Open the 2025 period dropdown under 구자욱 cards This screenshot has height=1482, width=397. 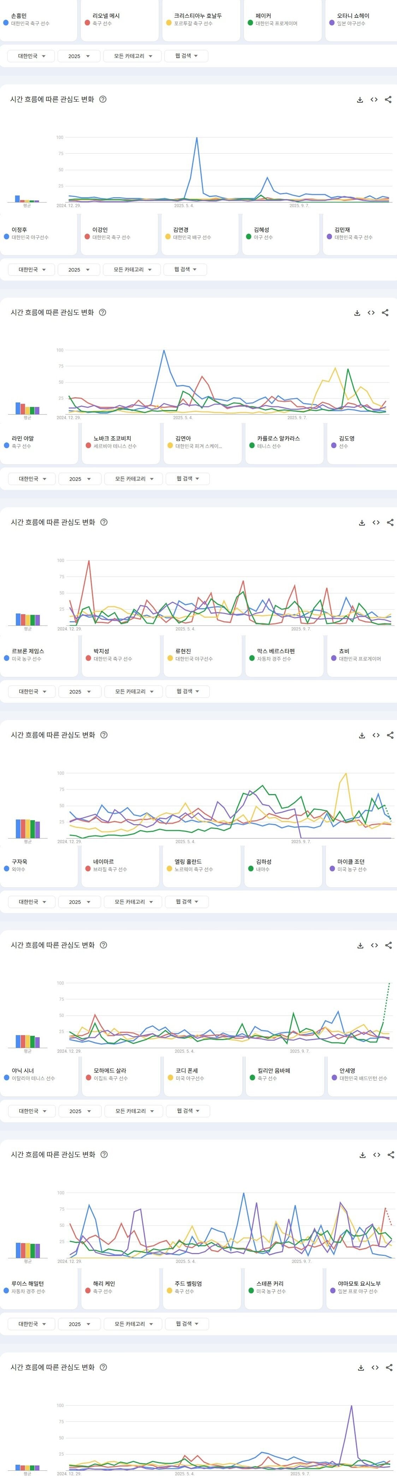click(x=79, y=901)
